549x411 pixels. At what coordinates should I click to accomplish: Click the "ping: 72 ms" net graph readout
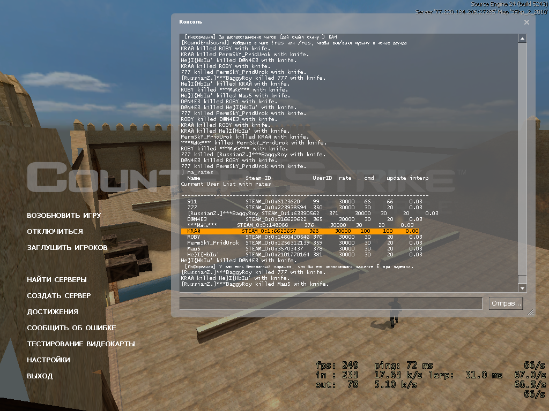click(x=403, y=366)
